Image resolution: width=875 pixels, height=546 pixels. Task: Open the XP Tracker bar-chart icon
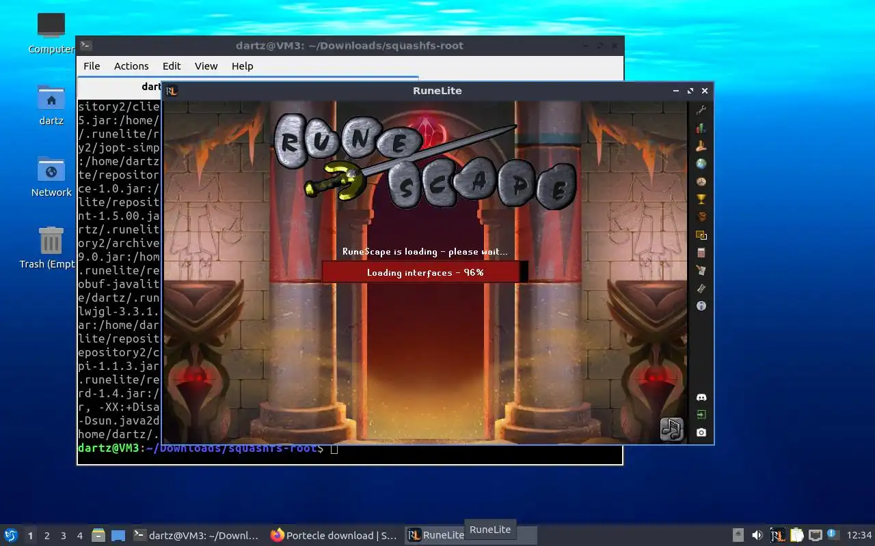(x=701, y=128)
